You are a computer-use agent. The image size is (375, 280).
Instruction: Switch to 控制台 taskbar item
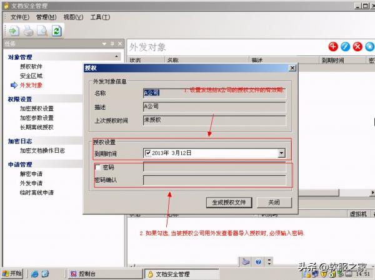(105, 274)
